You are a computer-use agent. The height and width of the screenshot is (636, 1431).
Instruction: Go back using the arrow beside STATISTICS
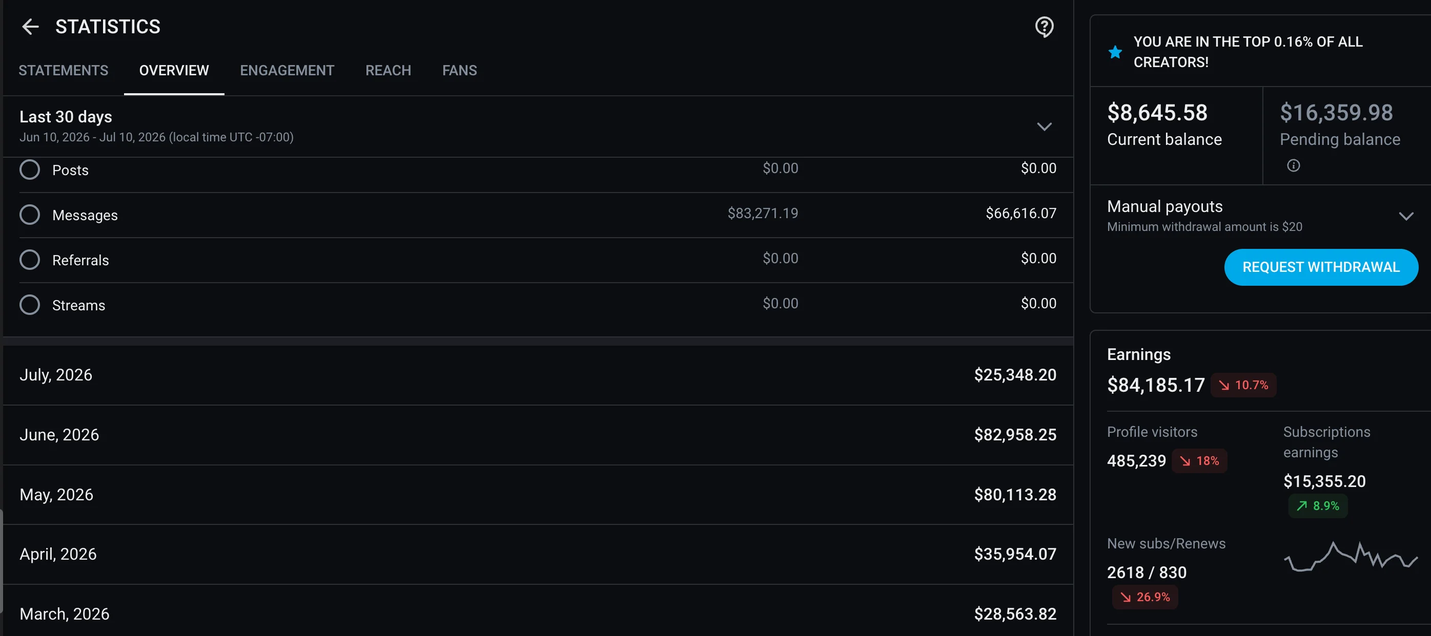(x=30, y=27)
